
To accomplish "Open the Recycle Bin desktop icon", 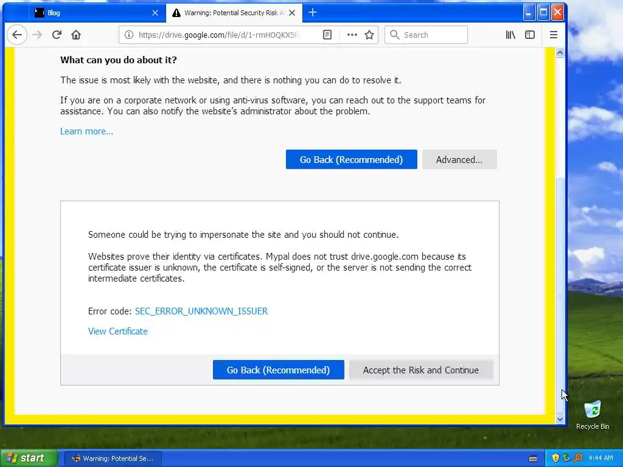I will click(x=593, y=415).
